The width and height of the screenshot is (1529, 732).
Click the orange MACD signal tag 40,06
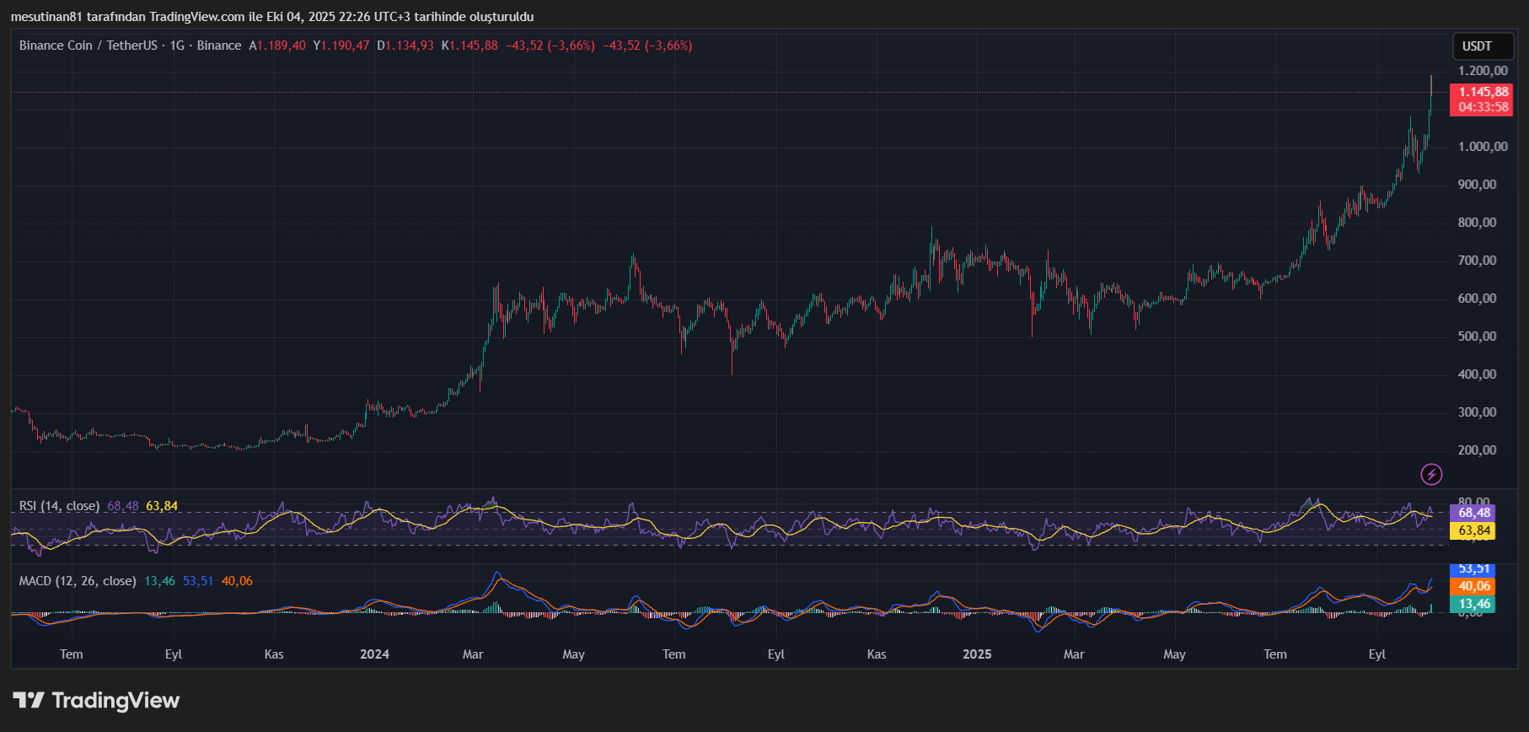tap(1473, 586)
